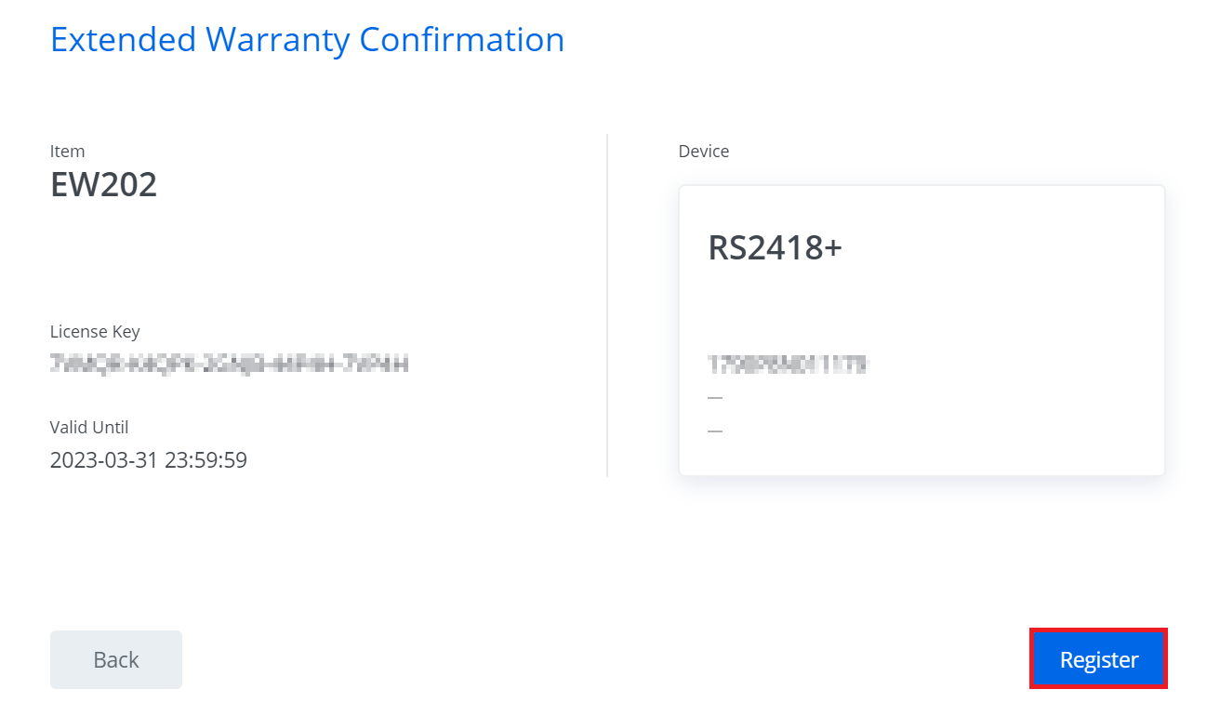The width and height of the screenshot is (1220, 716).
Task: Click the Device label
Action: click(704, 151)
